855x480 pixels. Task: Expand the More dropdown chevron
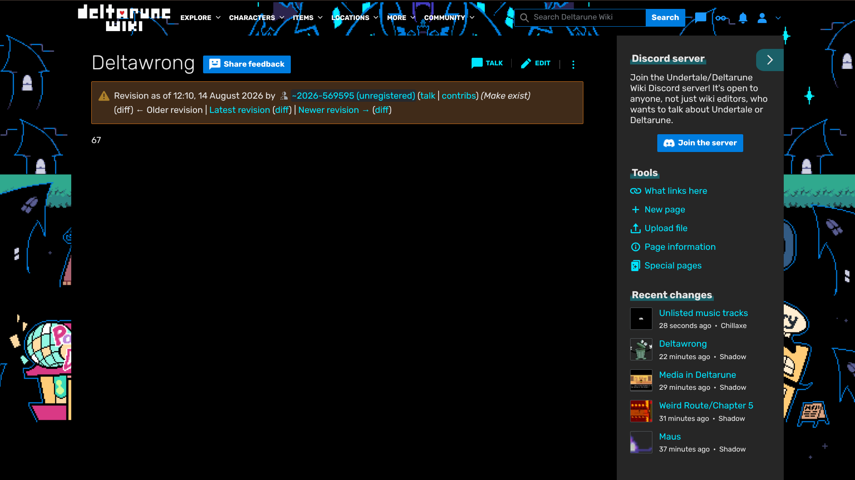click(413, 18)
